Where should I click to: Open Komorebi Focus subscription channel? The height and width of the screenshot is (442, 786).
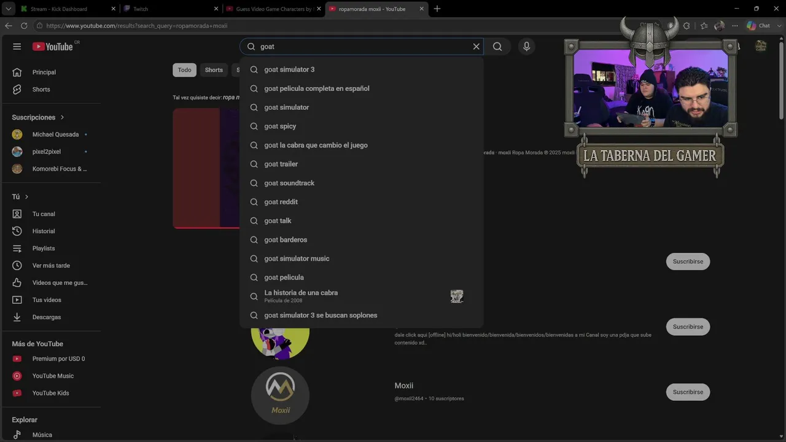(x=52, y=169)
